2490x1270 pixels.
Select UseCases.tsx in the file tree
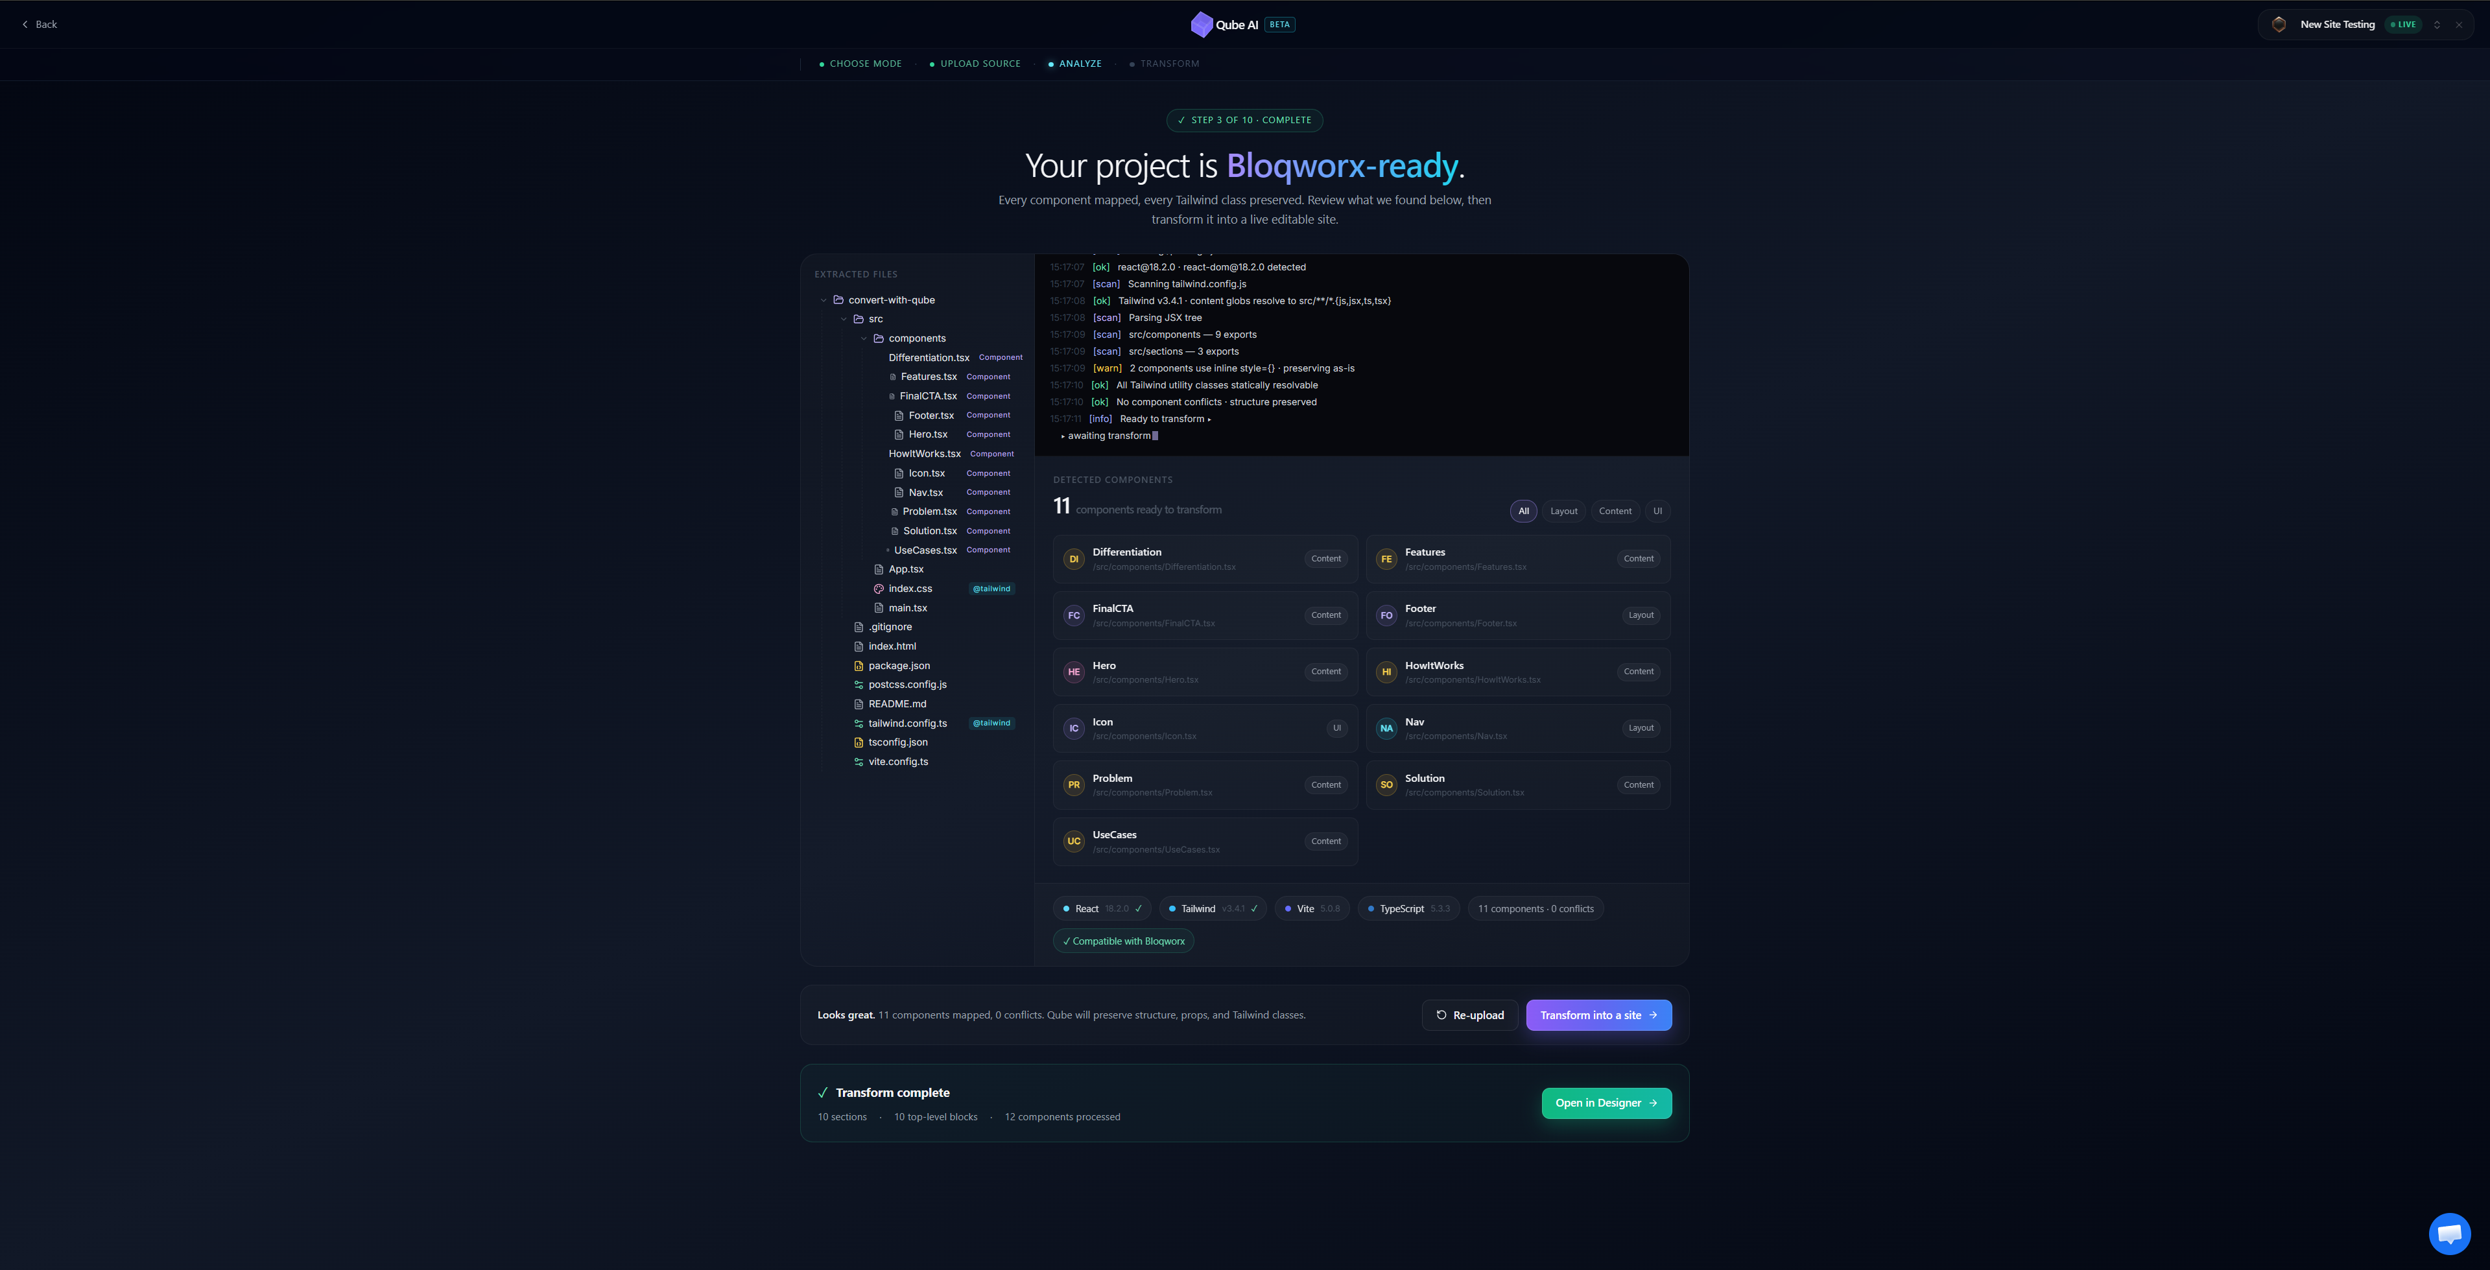tap(925, 550)
